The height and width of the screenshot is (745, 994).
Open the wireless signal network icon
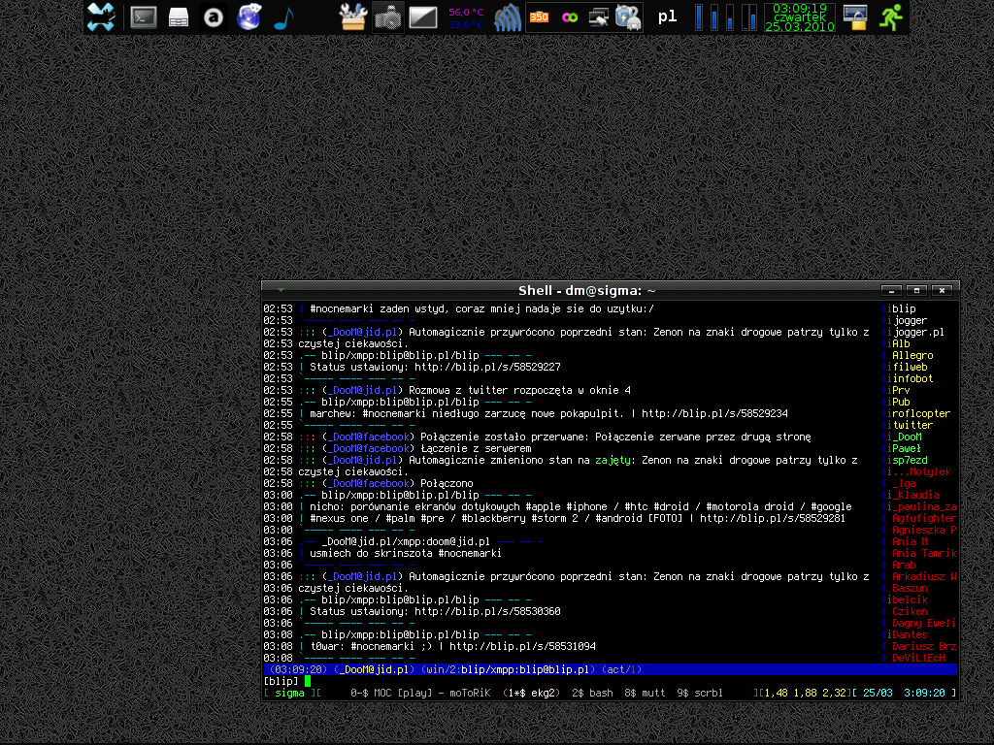click(507, 16)
